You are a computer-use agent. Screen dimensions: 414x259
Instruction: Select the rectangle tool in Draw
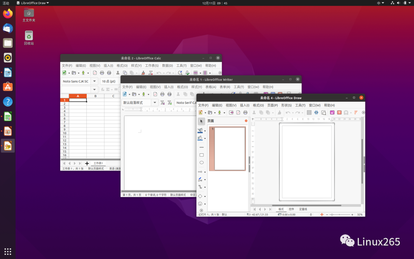tap(202, 155)
